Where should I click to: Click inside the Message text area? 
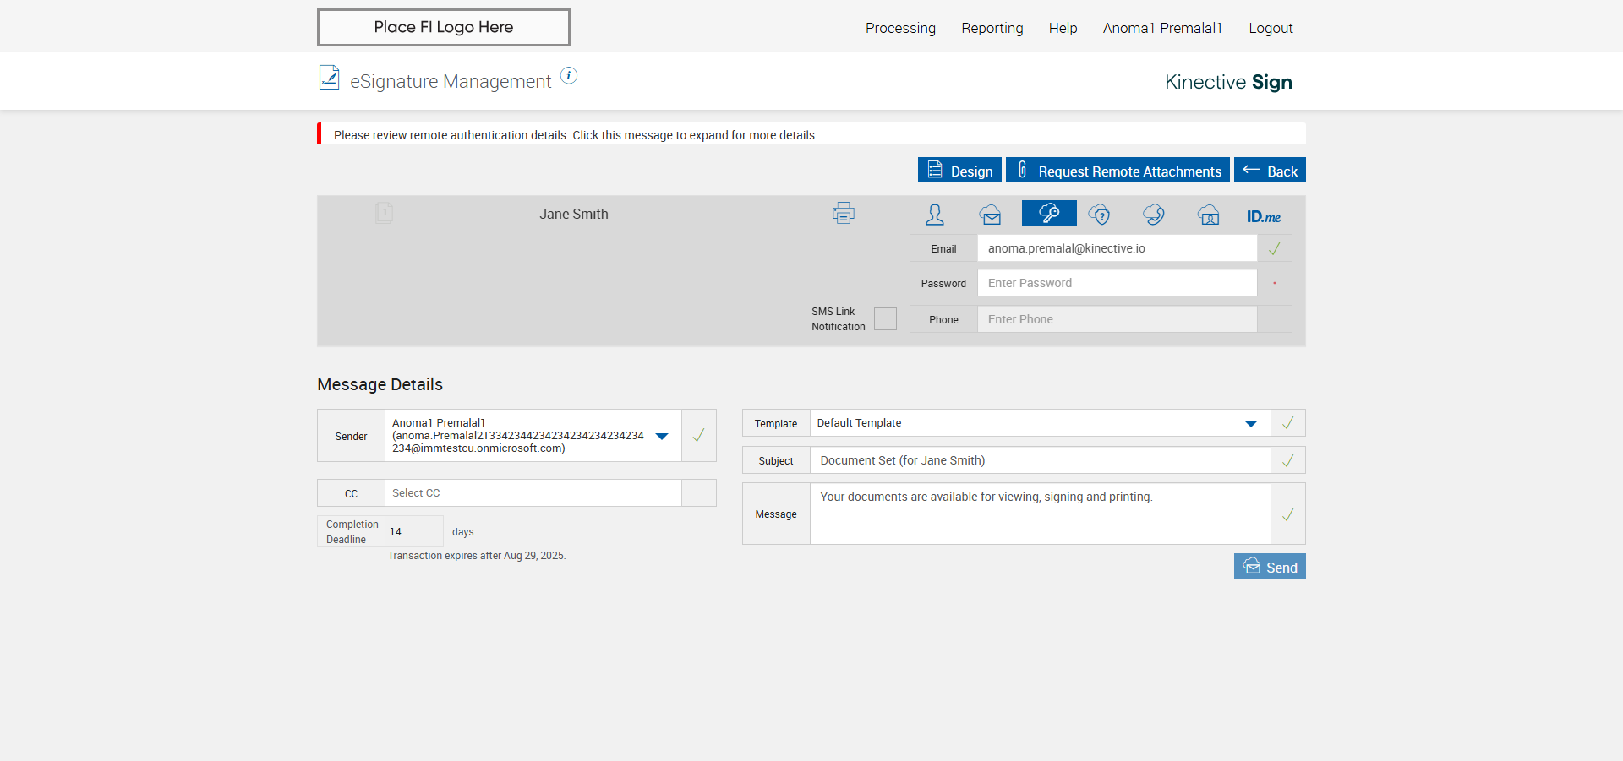[1041, 514]
